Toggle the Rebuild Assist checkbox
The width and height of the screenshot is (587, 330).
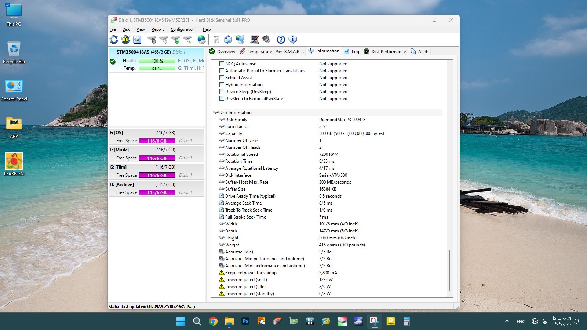click(222, 78)
